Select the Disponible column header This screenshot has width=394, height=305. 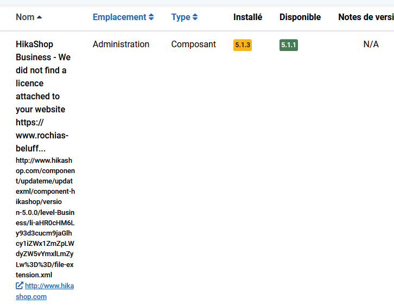pos(300,17)
